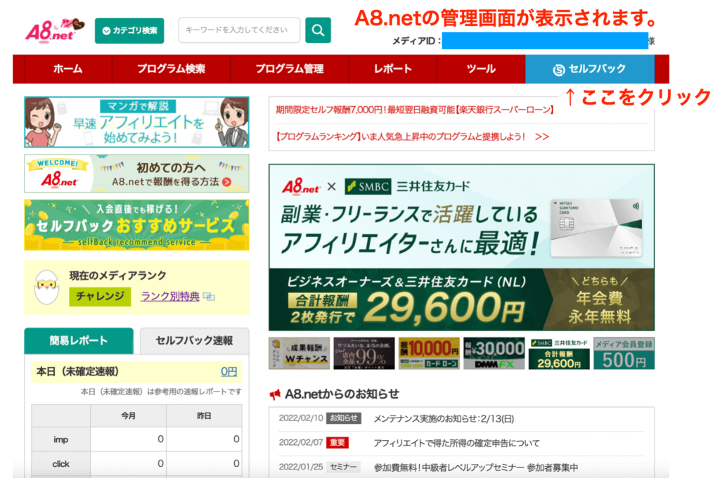The width and height of the screenshot is (720, 478).
Task: Select the 成果報酬Wチャンス thumbnail
Action: (300, 354)
